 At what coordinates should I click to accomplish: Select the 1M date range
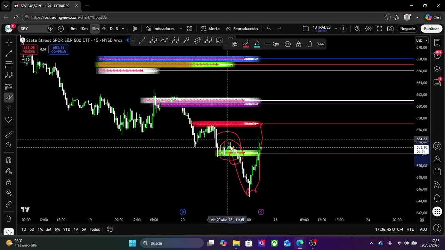(40, 230)
